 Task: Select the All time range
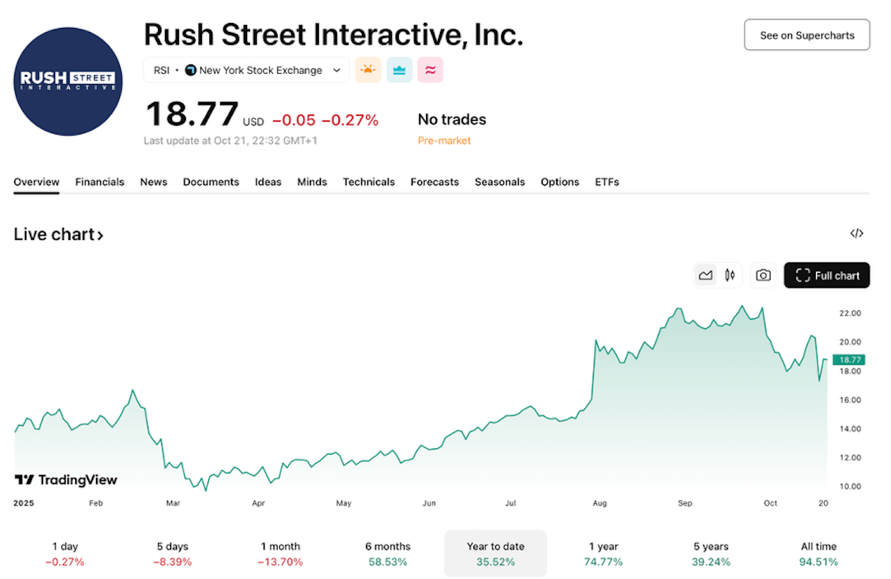click(x=819, y=554)
